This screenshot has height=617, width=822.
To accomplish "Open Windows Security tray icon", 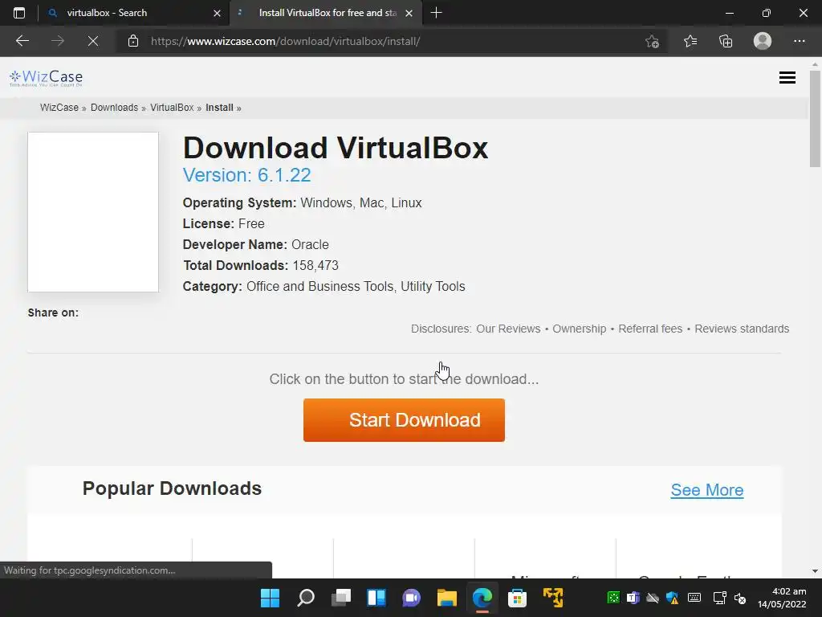I will pos(673,598).
